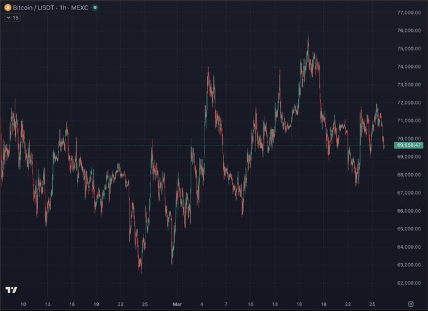Click the 72,000.00 price axis label
The width and height of the screenshot is (428, 311).
point(408,103)
